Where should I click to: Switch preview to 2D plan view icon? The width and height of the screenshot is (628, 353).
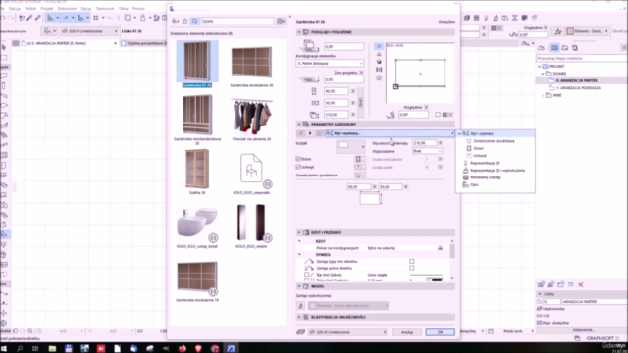tap(379, 46)
